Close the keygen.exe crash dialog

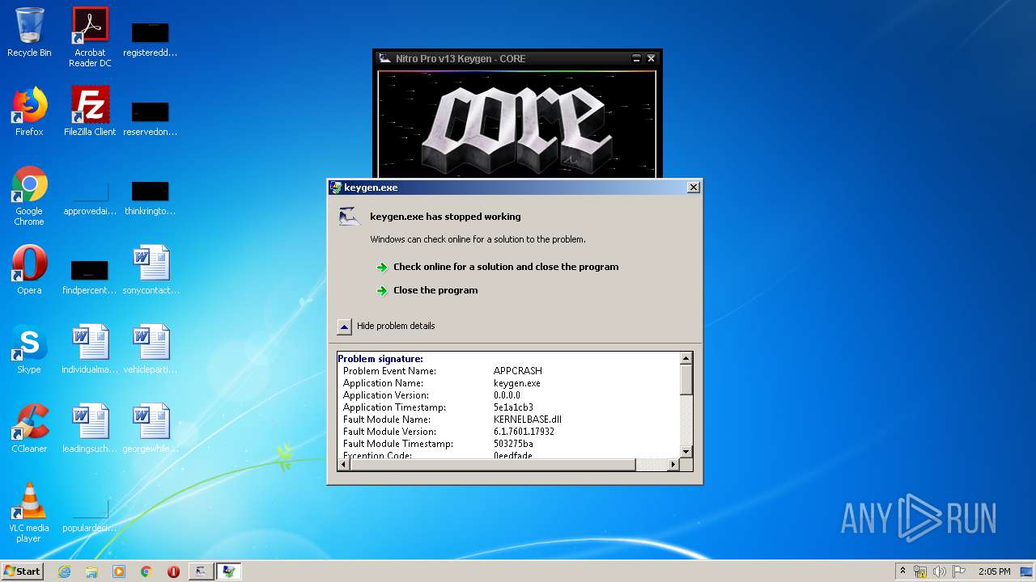[694, 188]
